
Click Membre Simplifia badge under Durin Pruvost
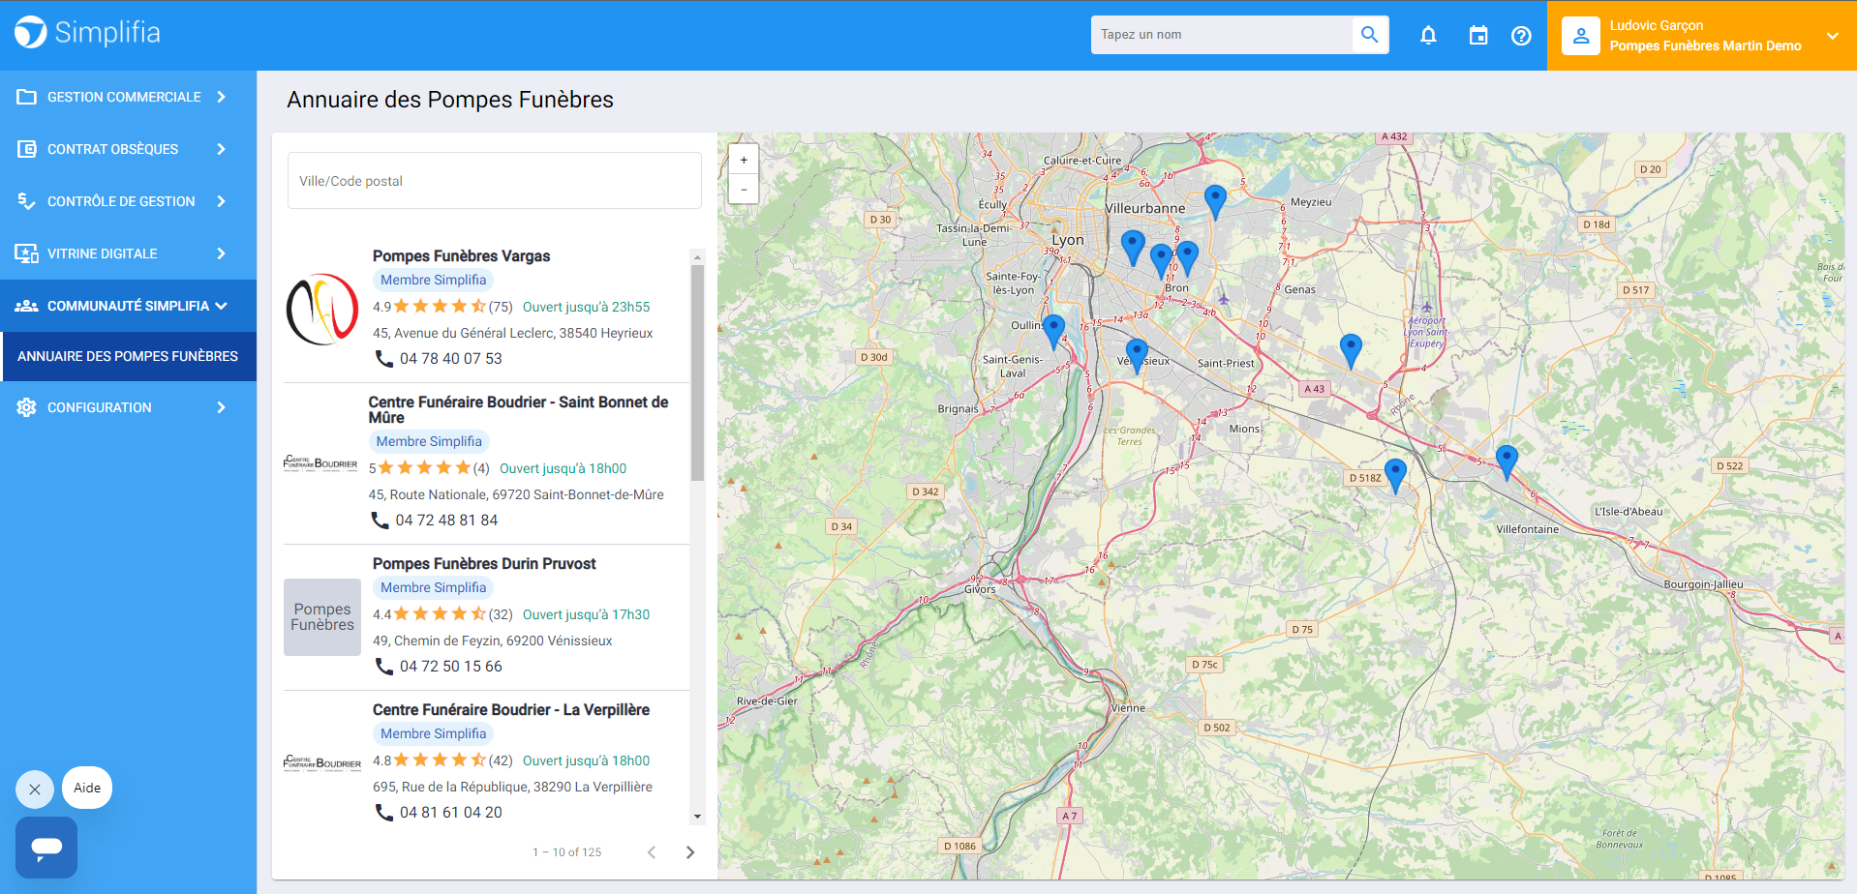coord(433,587)
